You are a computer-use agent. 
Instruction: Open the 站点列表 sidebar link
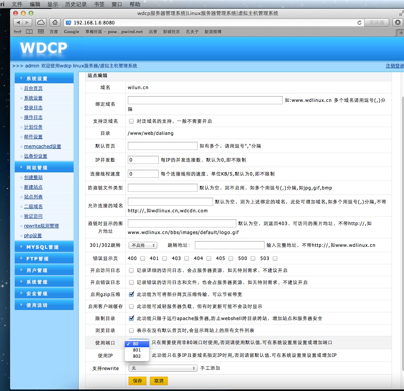(x=33, y=197)
